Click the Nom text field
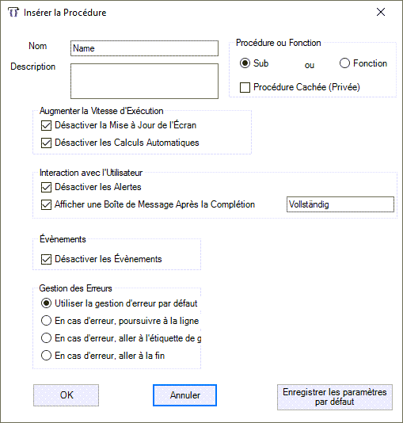Image resolution: width=403 pixels, height=423 pixels. [144, 48]
